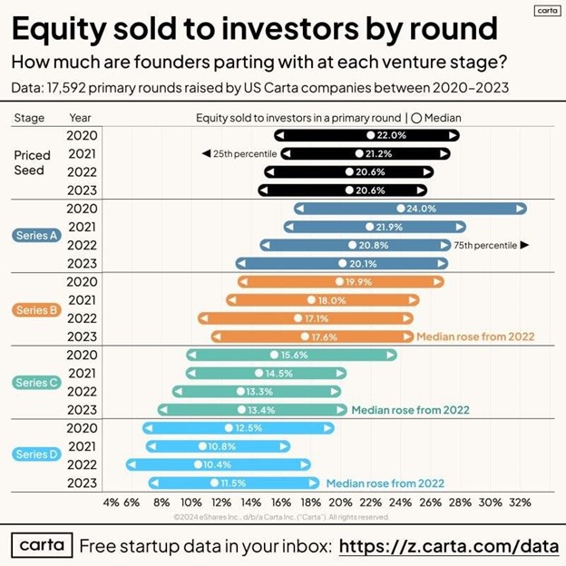
Task: Click the orange "Median rose from 2022" note
Action: 475,337
